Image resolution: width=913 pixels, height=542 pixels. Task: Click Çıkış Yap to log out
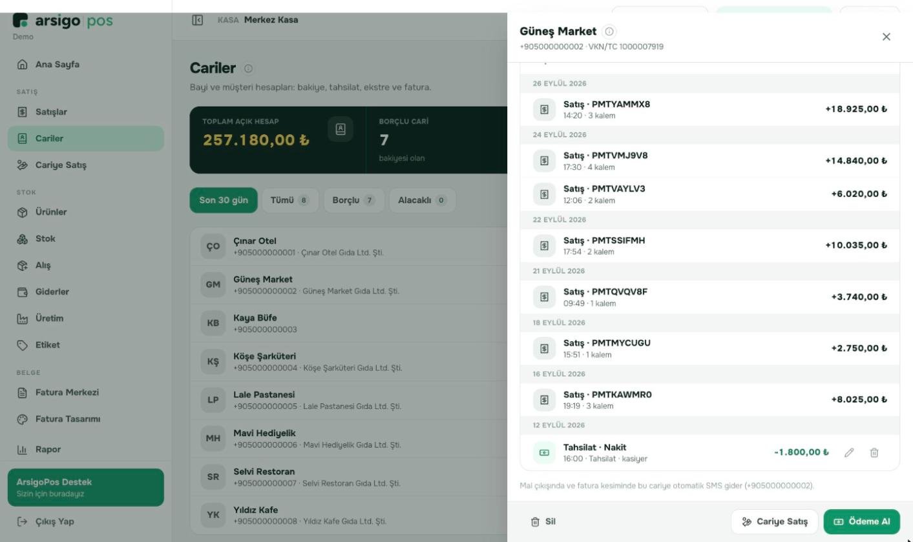[x=86, y=521]
